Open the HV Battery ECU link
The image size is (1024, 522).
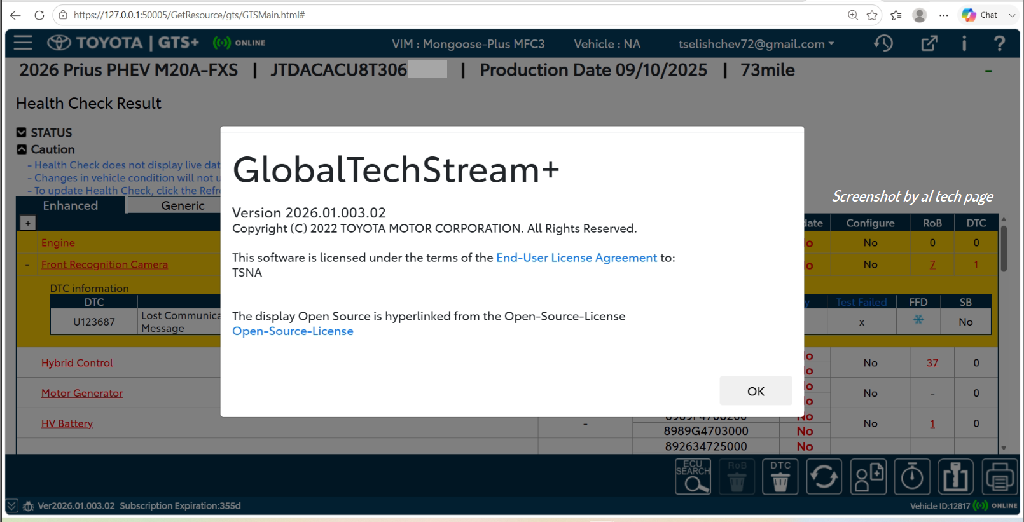point(67,423)
